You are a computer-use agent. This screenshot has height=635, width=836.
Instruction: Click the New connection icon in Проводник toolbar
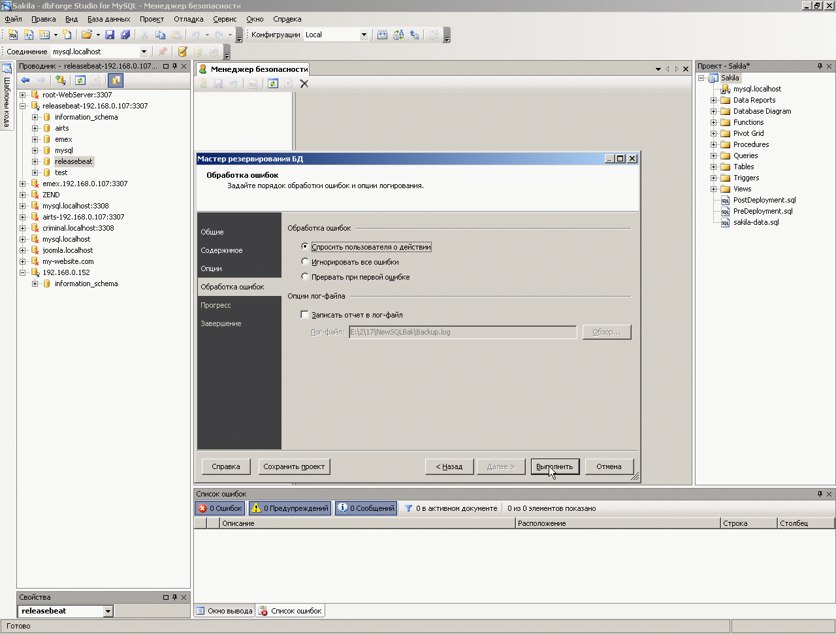(61, 80)
